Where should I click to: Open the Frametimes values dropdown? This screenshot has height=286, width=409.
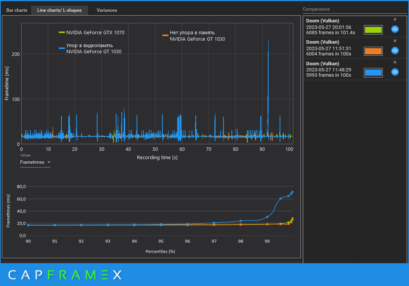[x=35, y=162]
